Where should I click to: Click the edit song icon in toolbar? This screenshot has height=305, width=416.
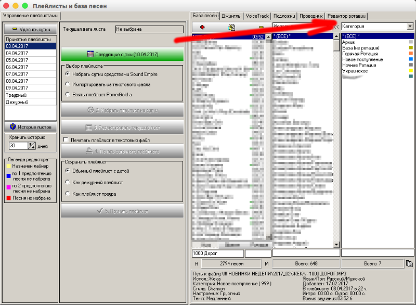[x=231, y=27]
